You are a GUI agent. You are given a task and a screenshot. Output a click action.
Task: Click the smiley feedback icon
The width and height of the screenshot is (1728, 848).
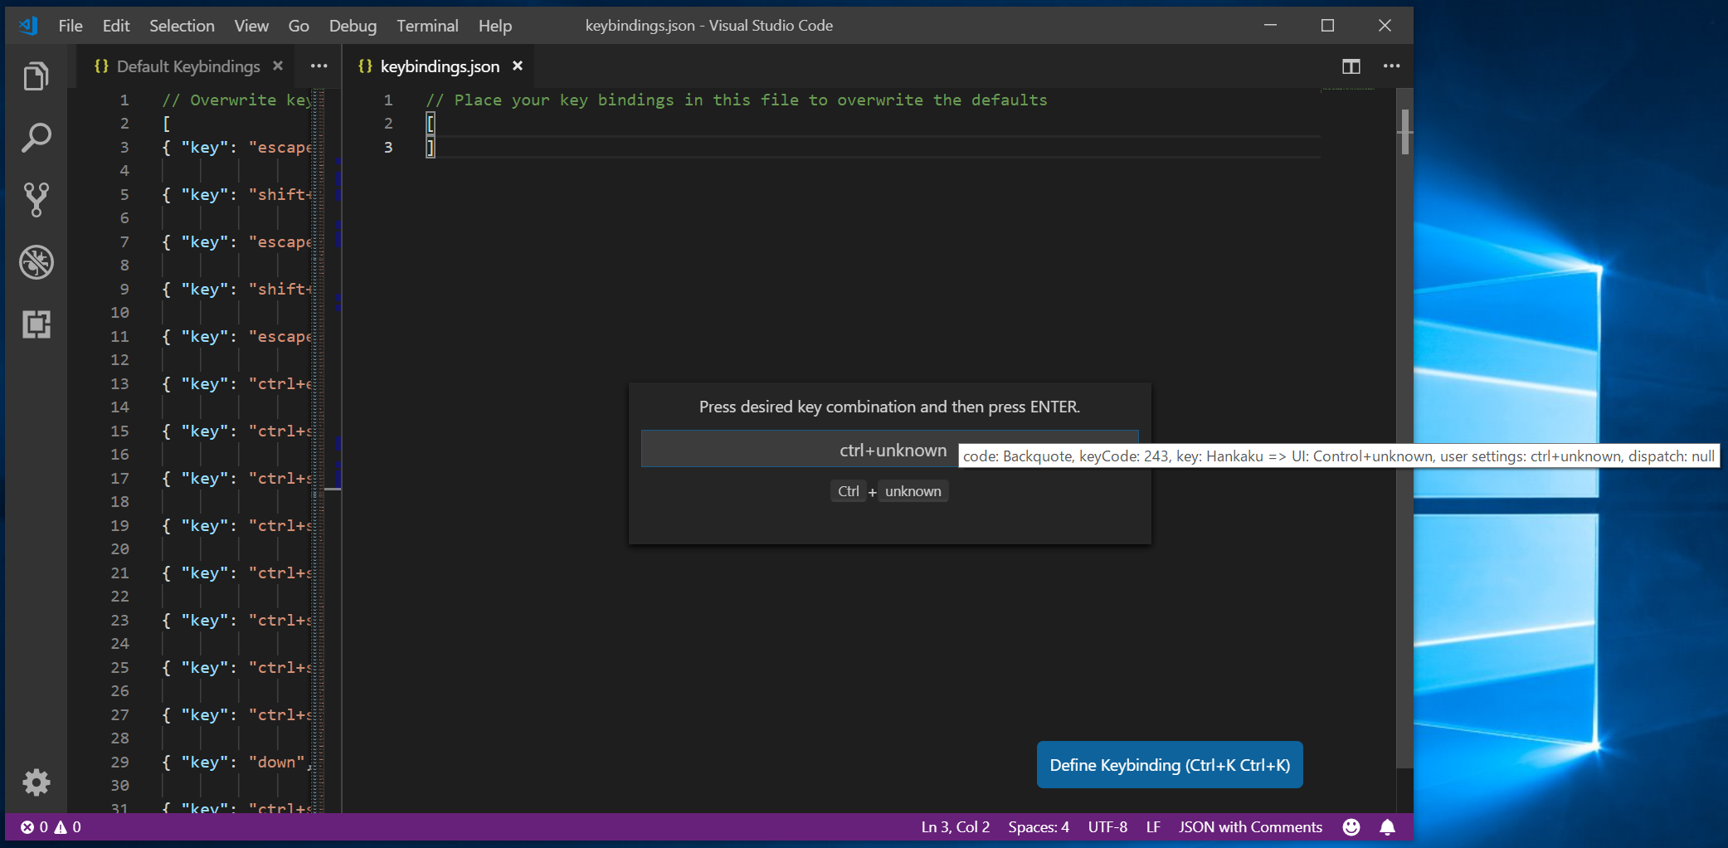click(1351, 826)
